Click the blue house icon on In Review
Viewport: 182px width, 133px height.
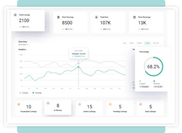[48, 103]
